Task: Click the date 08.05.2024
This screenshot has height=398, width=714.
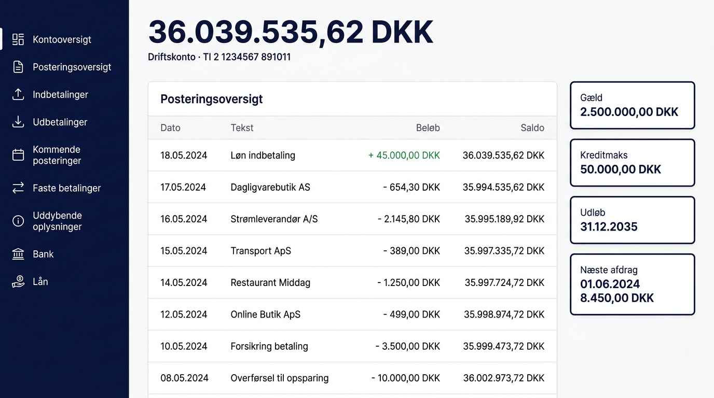Action: [184, 378]
